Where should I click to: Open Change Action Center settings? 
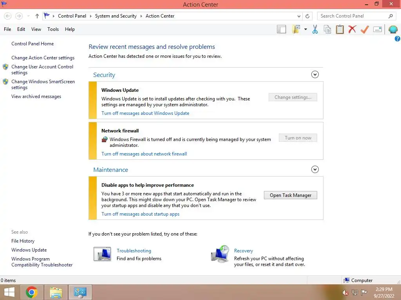[43, 58]
